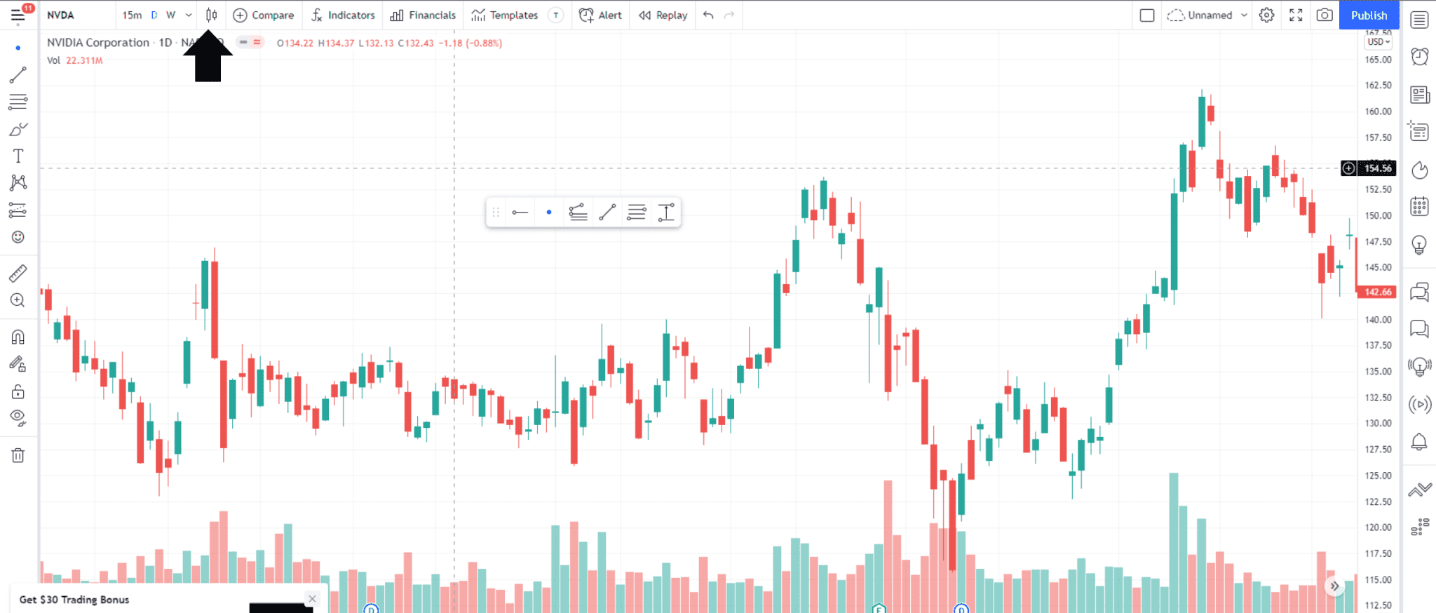1436x613 pixels.
Task: Create a new Alert
Action: [600, 15]
